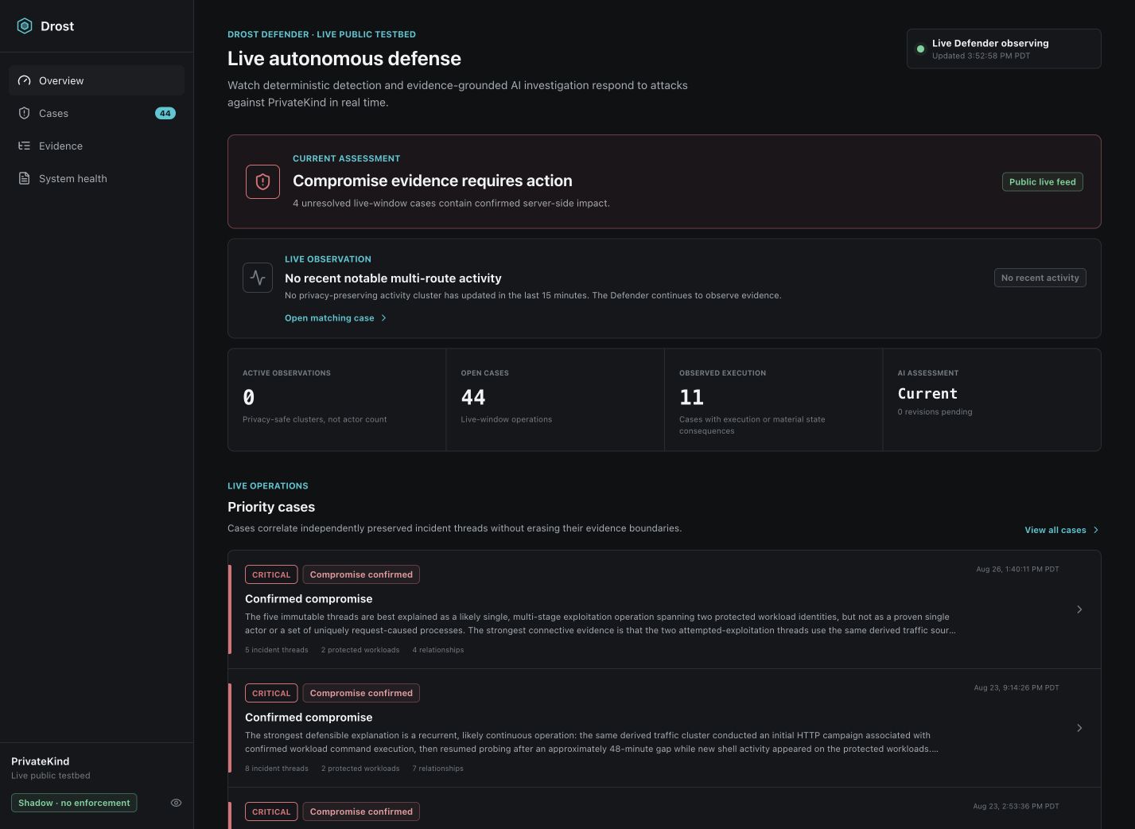Viewport: 1135px width, 829px height.
Task: Click the green status dot beside Live Defender observing
Action: point(920,49)
